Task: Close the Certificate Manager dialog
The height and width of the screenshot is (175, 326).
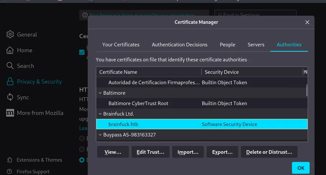Action: point(307,22)
